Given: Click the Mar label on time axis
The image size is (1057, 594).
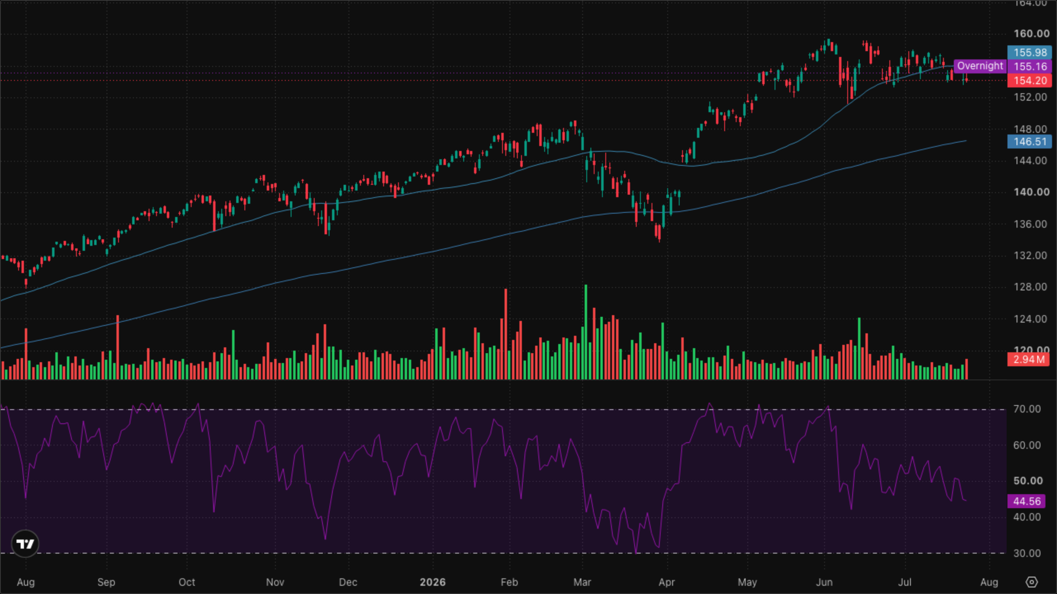Looking at the screenshot, I should point(582,582).
